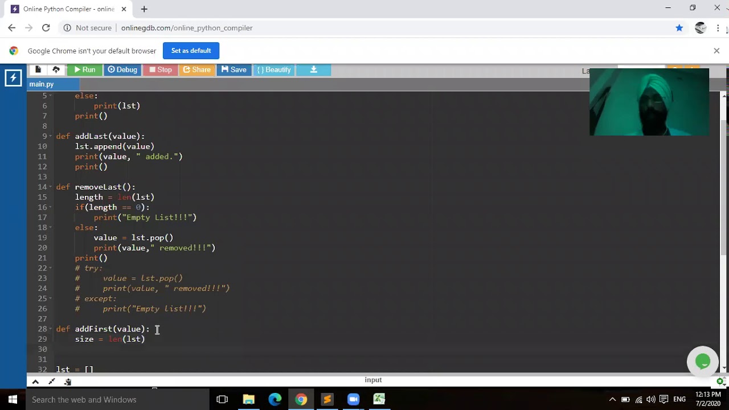Click the site information 'Not secure' icon

(x=67, y=28)
